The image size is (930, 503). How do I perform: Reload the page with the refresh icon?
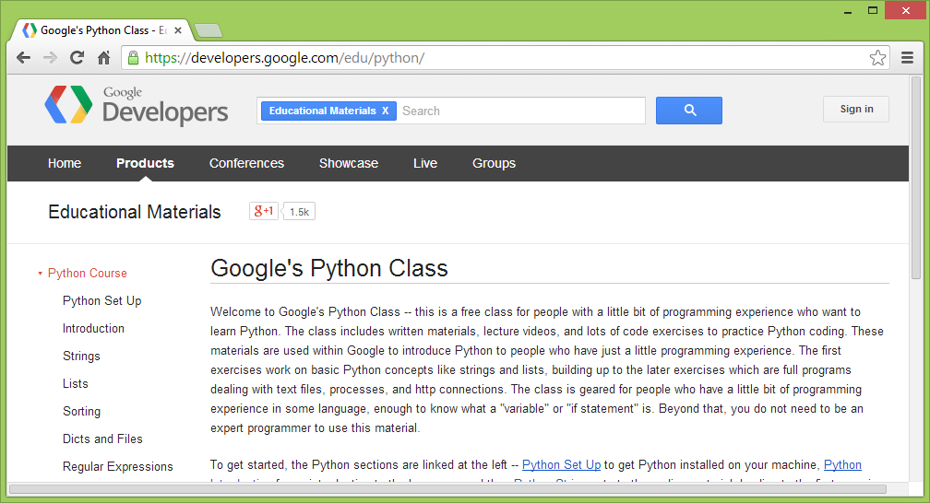point(77,57)
